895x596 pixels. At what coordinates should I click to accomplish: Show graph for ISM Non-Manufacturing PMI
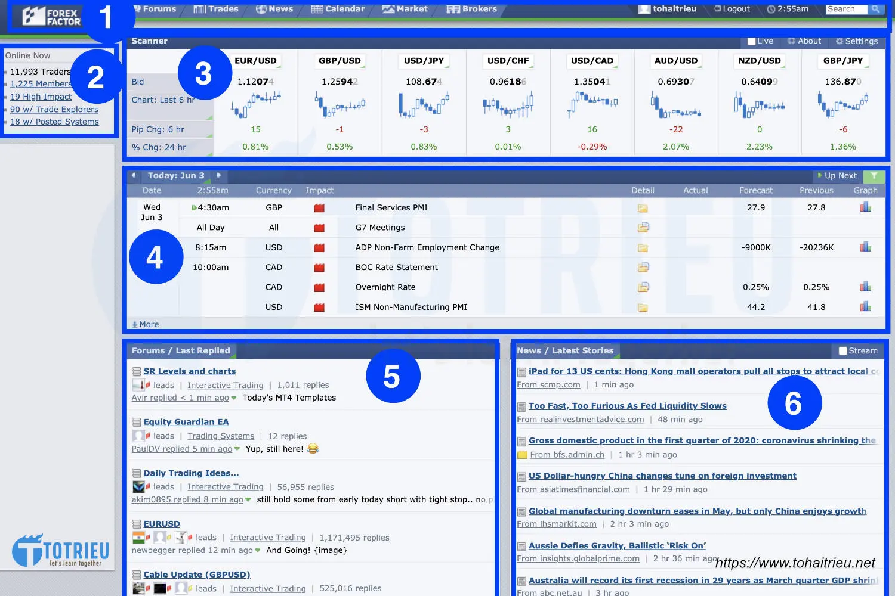click(x=865, y=307)
